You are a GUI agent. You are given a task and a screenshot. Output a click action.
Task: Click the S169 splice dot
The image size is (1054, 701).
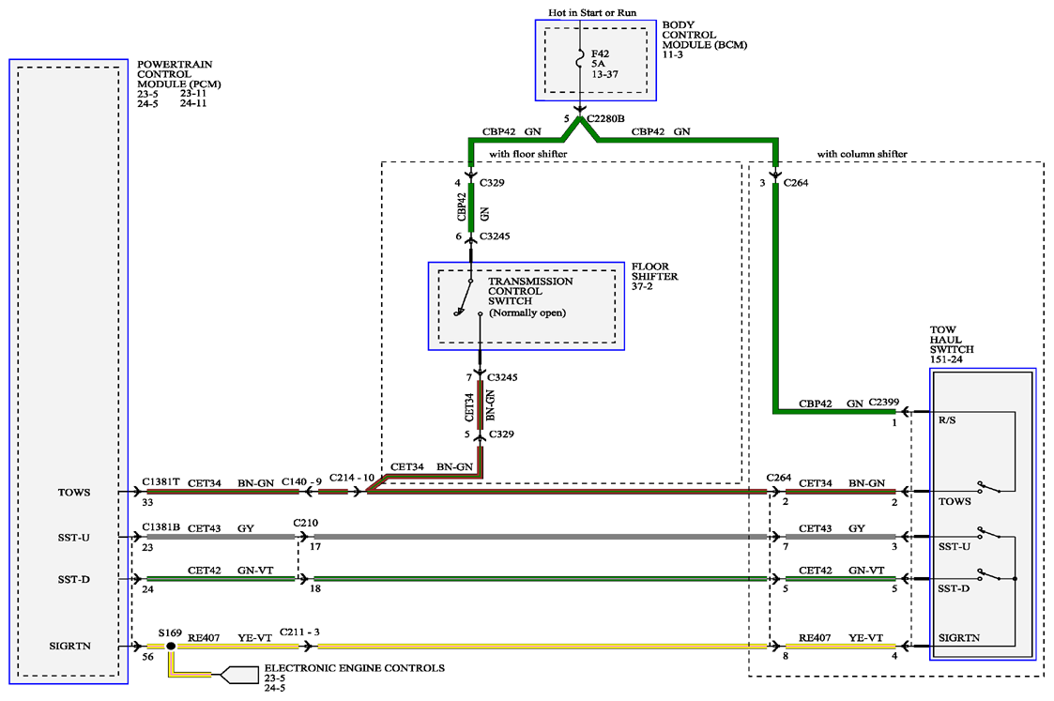coord(171,646)
